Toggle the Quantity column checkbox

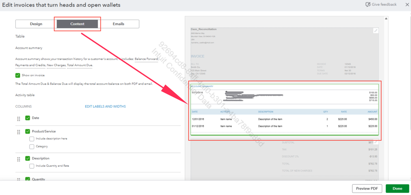point(28,179)
